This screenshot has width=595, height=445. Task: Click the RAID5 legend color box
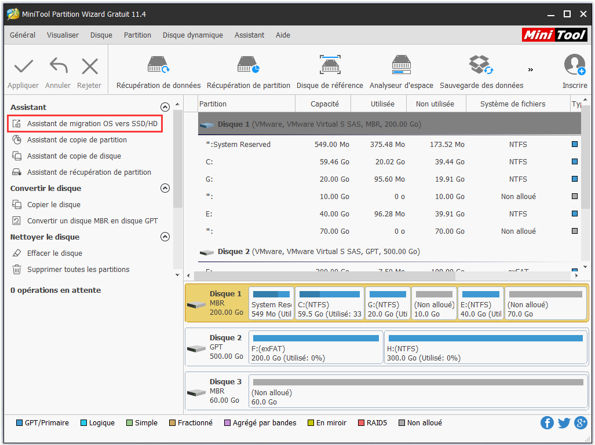[362, 422]
